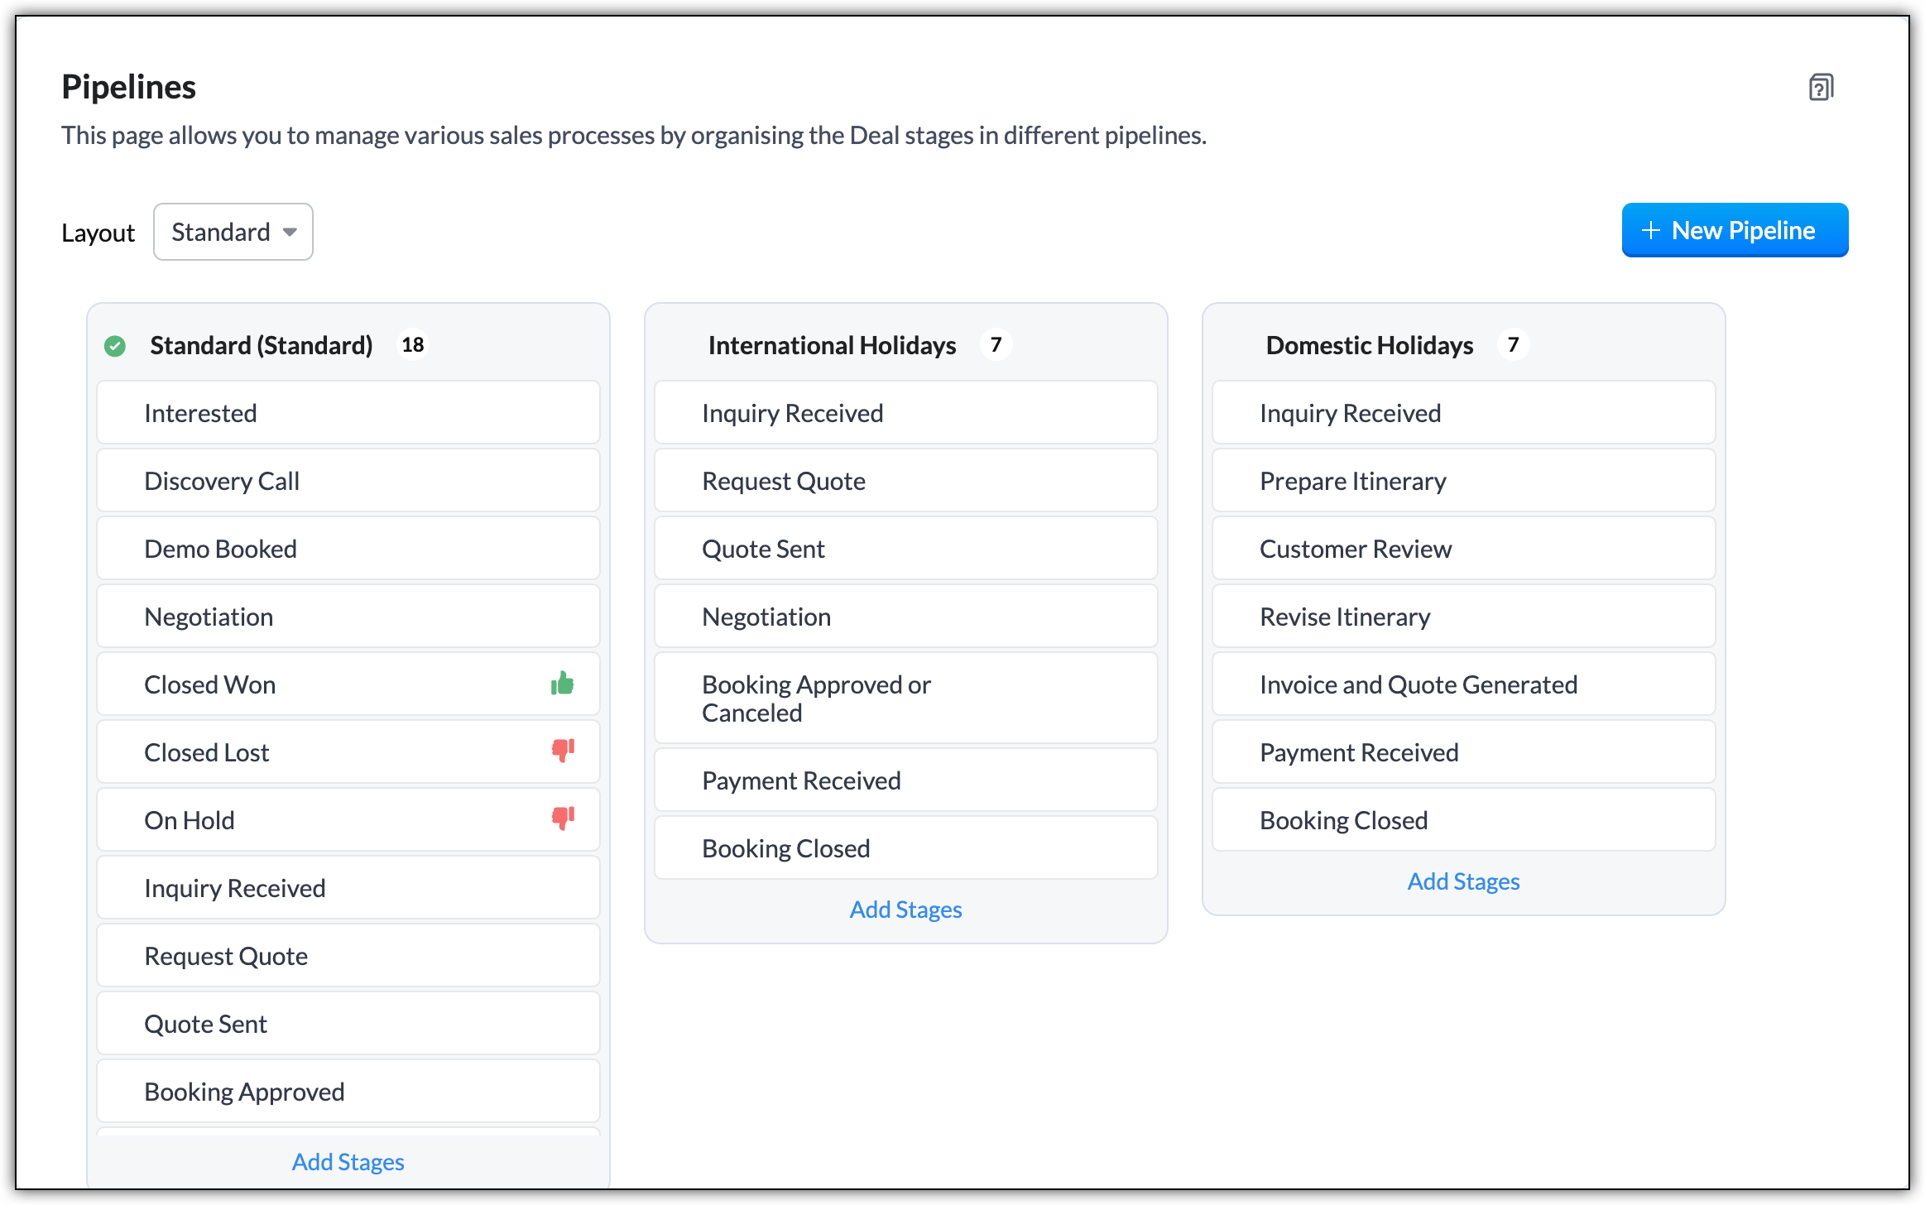Click the red thumbs-down on Closed Lost

tap(563, 751)
